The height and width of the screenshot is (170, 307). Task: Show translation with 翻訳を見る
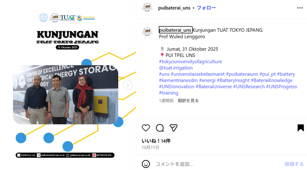(188, 100)
